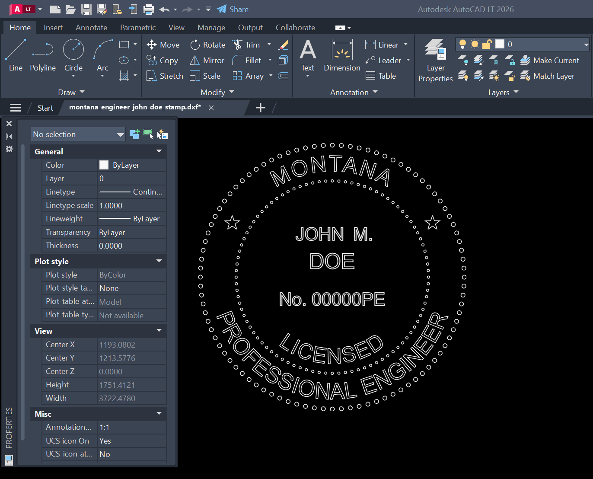The image size is (593, 479).
Task: Select the Polyline tool
Action: [x=42, y=55]
